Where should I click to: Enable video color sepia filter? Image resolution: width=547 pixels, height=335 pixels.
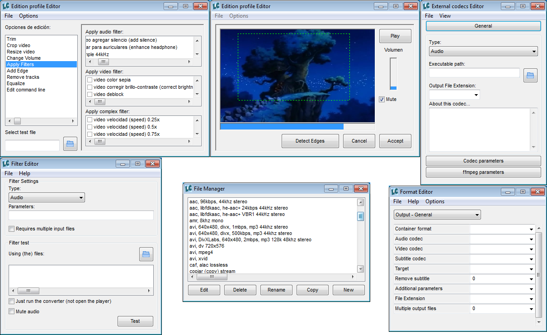coord(90,80)
